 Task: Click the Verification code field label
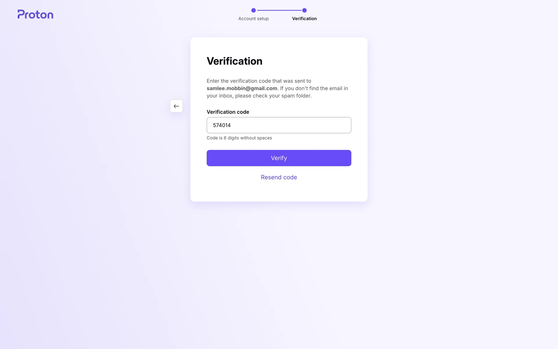[228, 112]
